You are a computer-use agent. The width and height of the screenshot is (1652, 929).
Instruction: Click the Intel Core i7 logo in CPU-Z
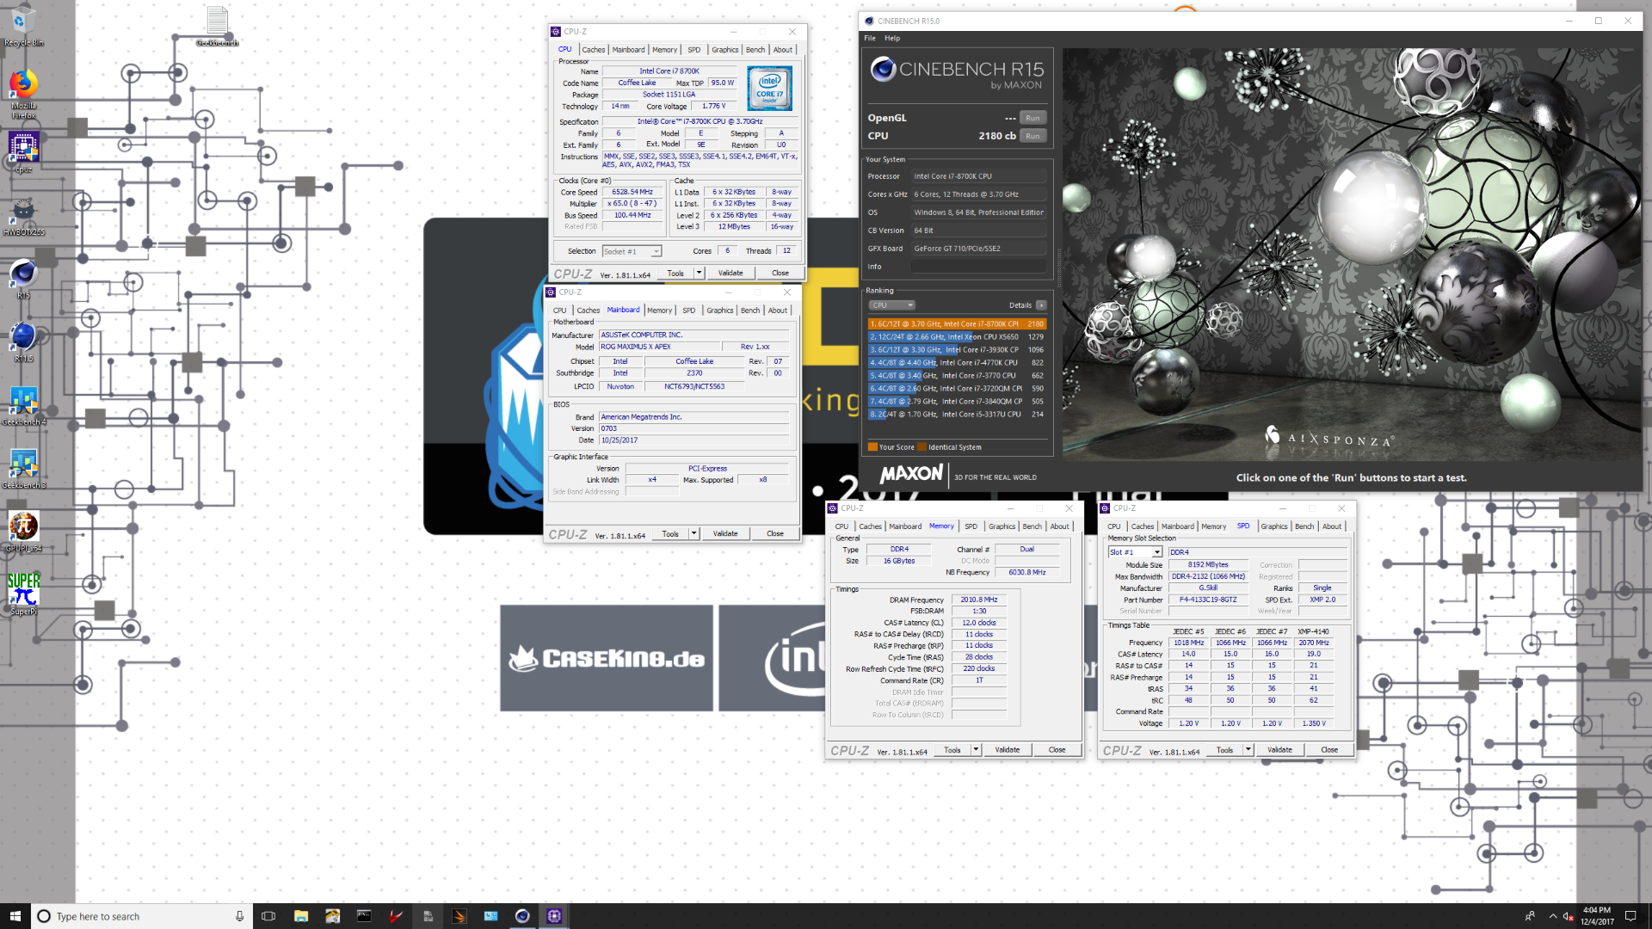coord(769,88)
